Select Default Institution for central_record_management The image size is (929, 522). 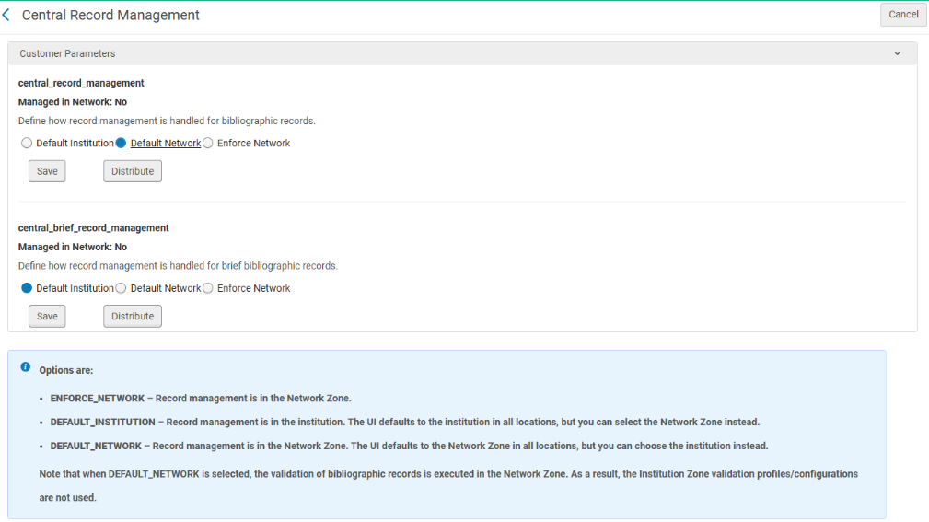tap(27, 144)
